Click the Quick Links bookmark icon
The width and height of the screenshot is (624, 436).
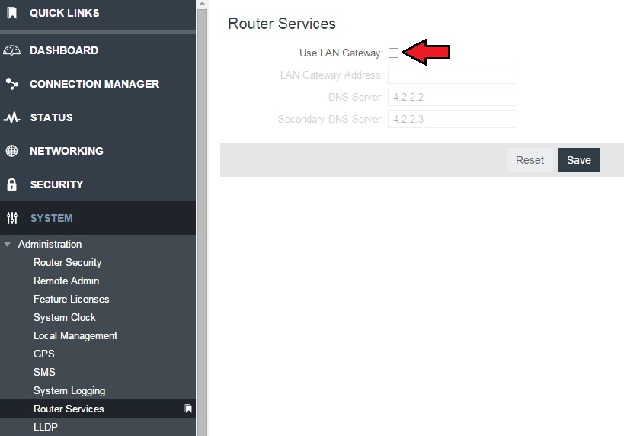coord(12,13)
